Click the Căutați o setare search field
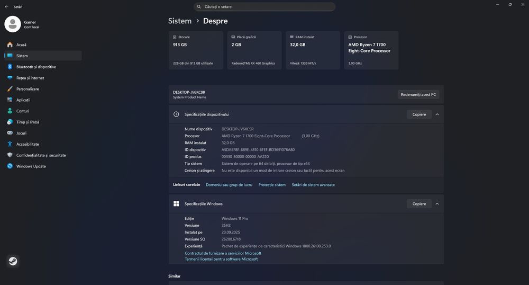Viewport: 529px width, 285px height. [x=264, y=7]
